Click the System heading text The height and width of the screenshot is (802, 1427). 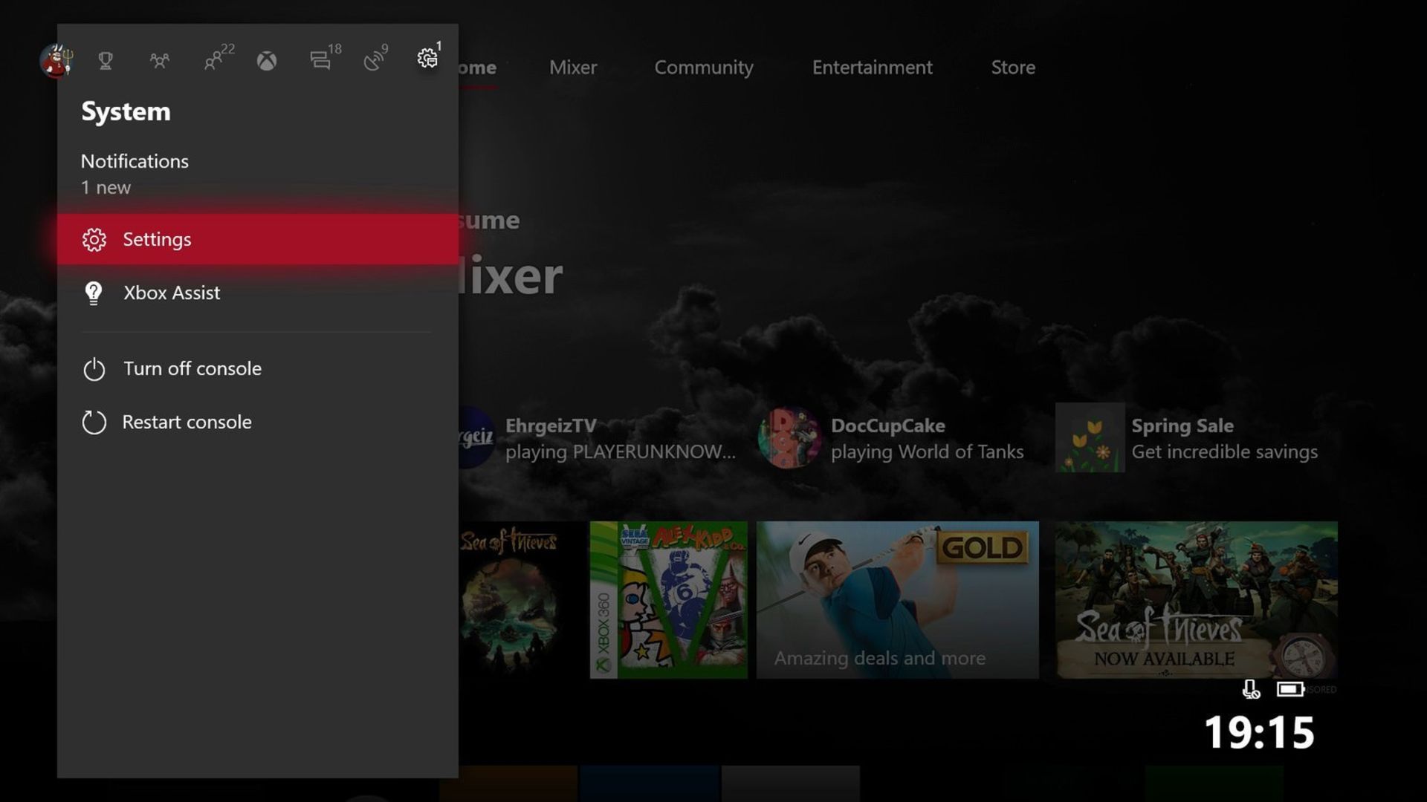point(126,111)
